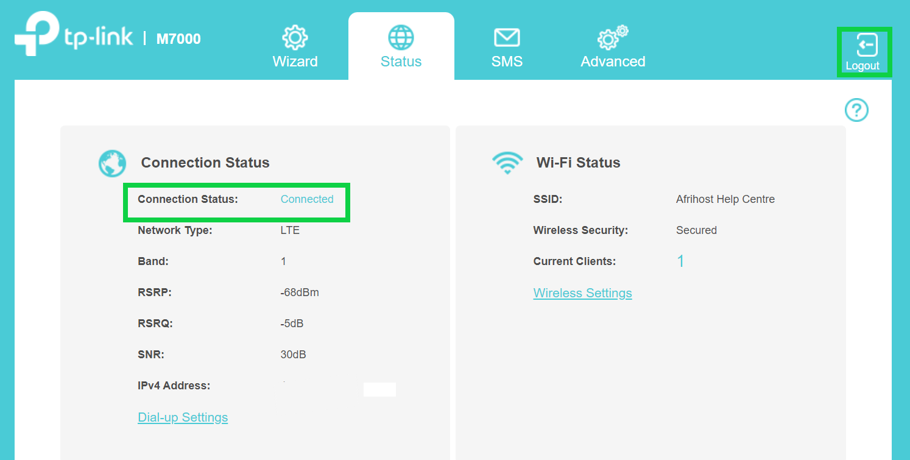Click the Connected status value
Viewport: 910px width, 460px height.
tap(307, 199)
